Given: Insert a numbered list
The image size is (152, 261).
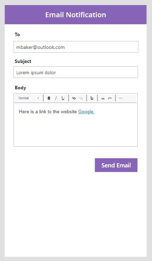Looking at the screenshot, I should 110,98.
